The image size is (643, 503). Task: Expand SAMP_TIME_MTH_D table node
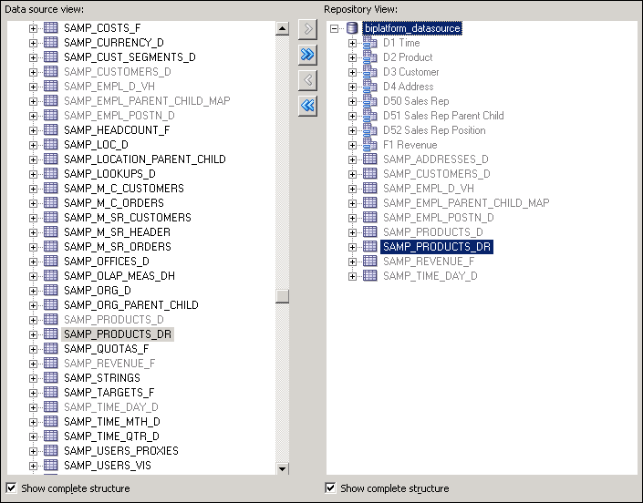click(x=33, y=422)
